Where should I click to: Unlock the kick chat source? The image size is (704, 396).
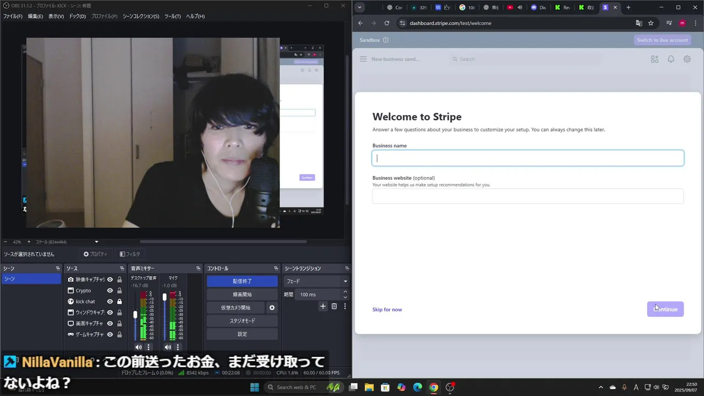click(x=119, y=301)
